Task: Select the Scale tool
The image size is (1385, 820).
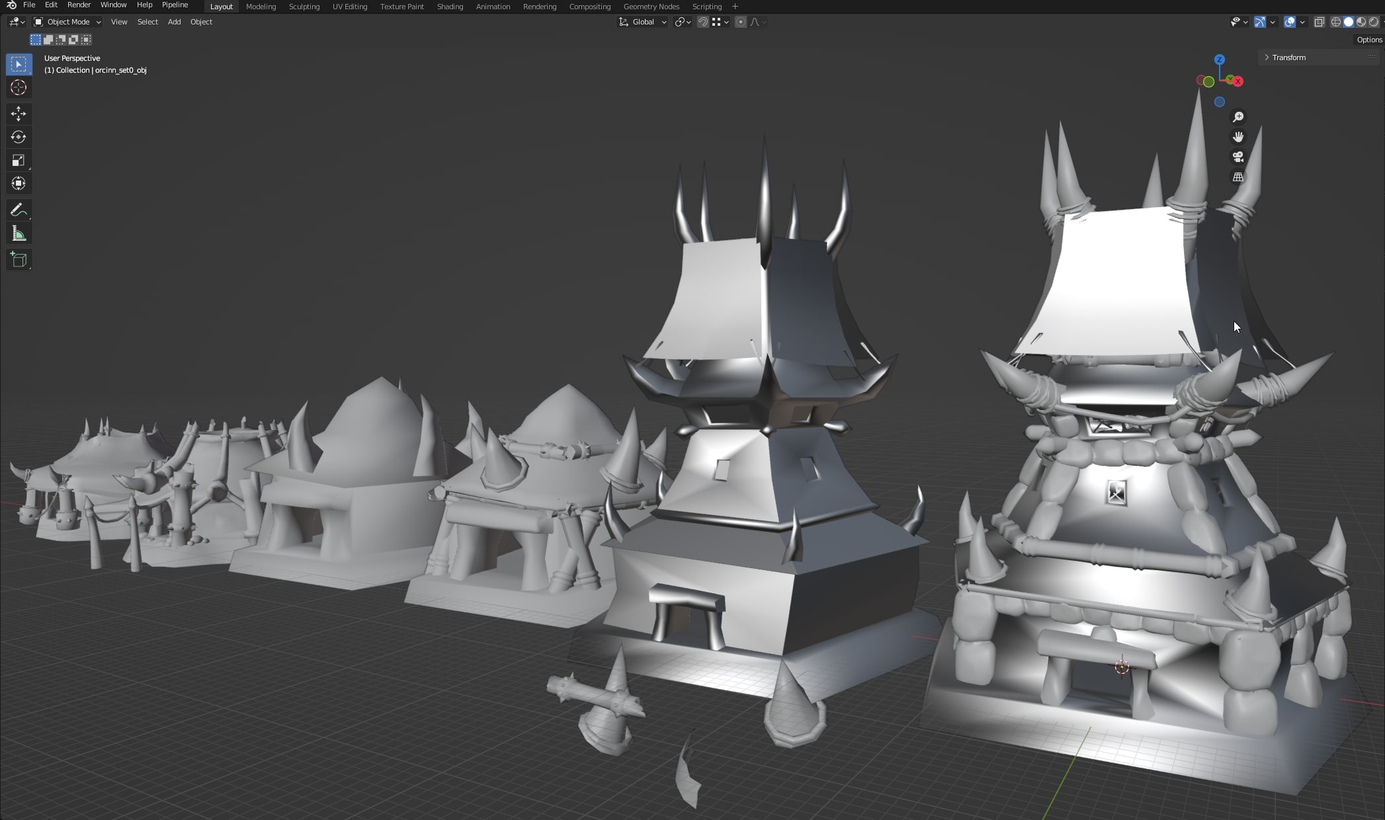Action: point(18,160)
